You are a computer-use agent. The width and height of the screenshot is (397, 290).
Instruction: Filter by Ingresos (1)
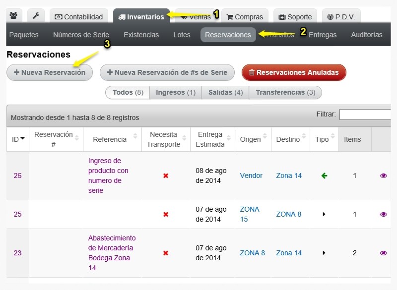point(176,92)
